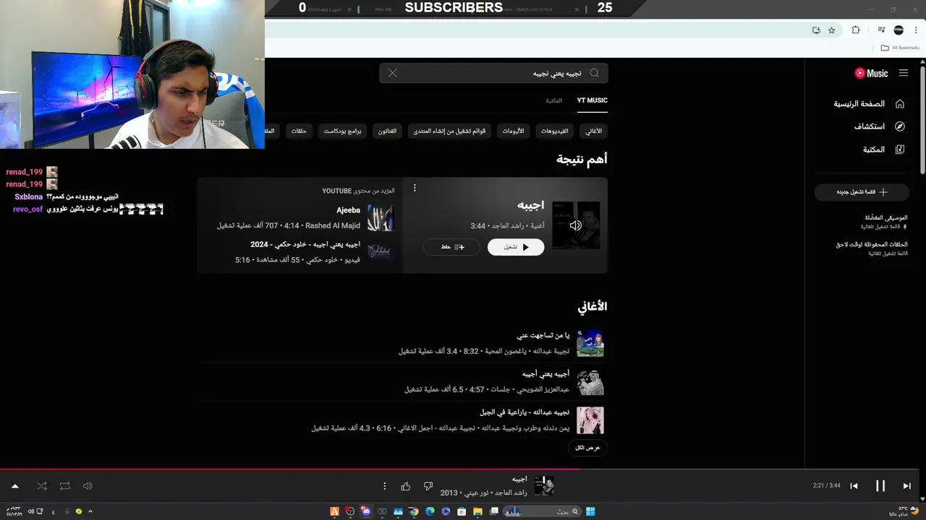Image resolution: width=926 pixels, height=520 pixels.
Task: Filter results by برامج بودكاست chip
Action: pos(342,131)
